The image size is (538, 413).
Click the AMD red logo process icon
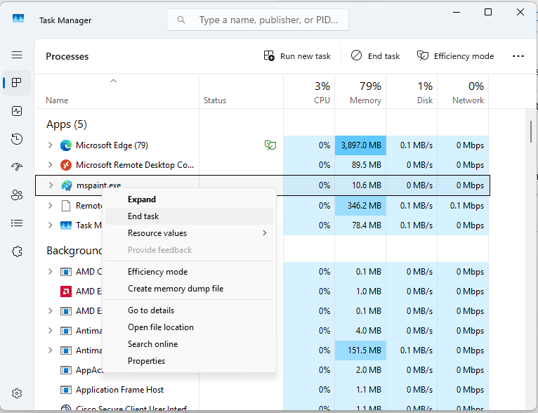(66, 291)
